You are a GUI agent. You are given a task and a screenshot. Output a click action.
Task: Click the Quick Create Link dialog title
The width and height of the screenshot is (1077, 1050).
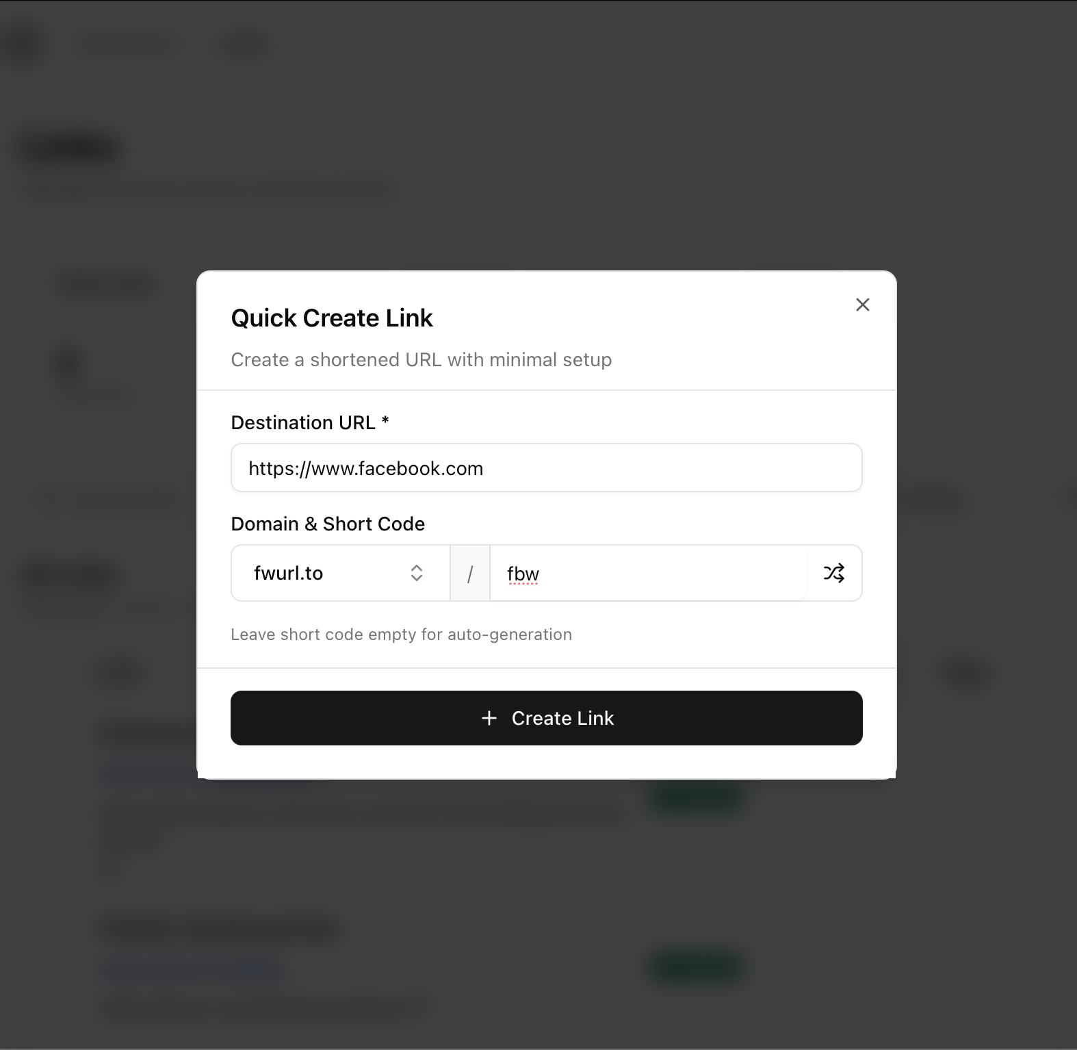tap(332, 317)
